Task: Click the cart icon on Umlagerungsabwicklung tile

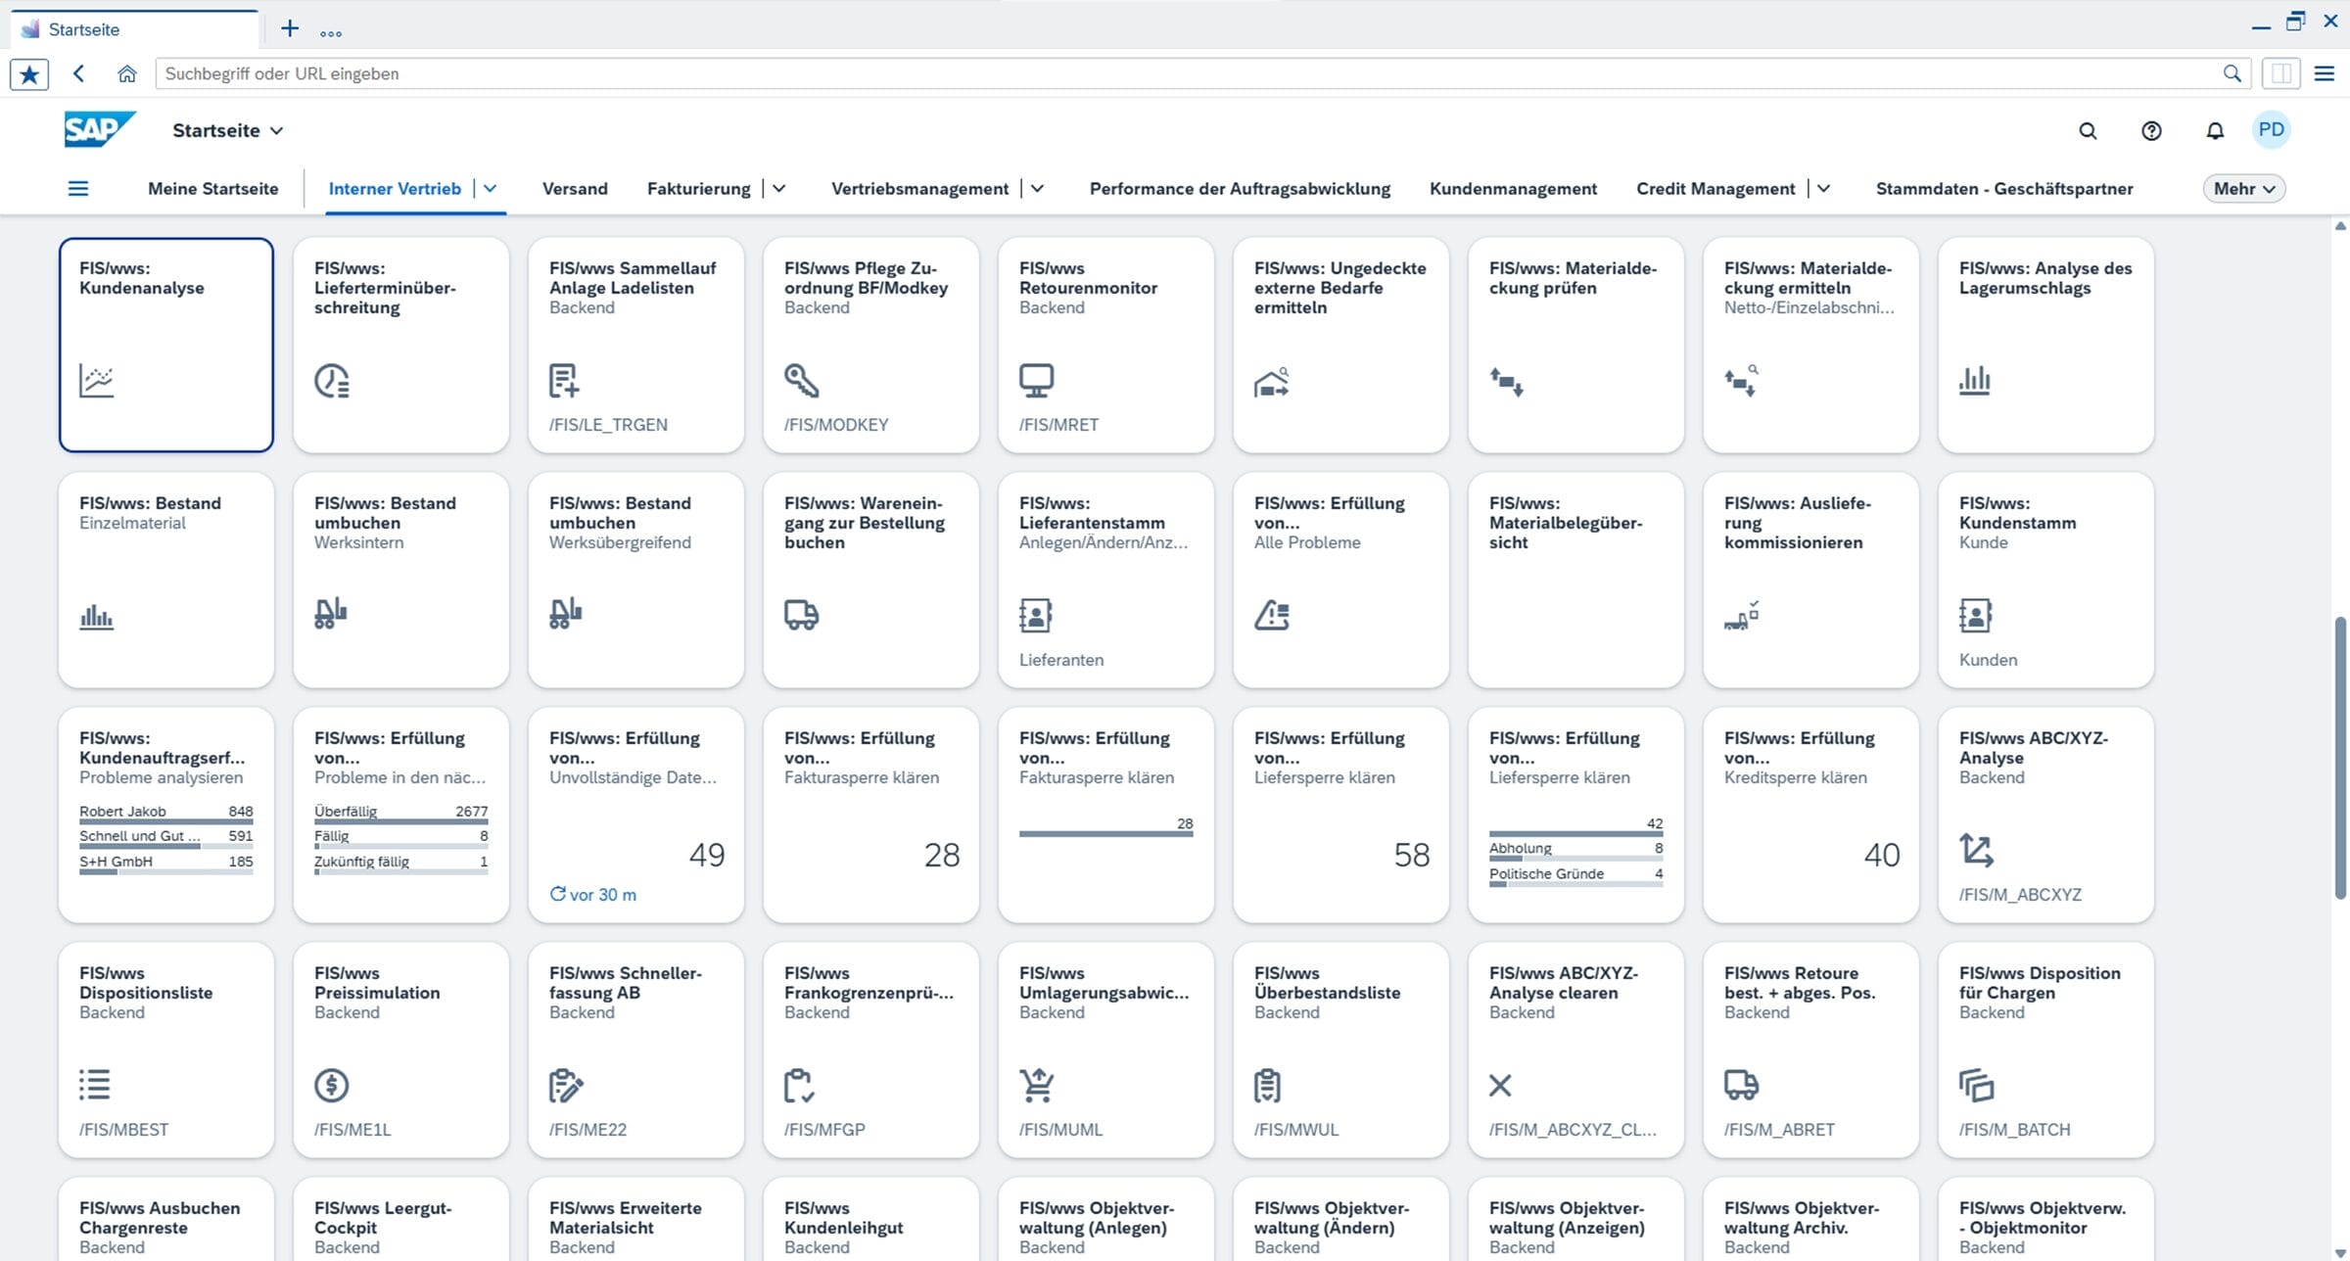Action: pos(1036,1085)
